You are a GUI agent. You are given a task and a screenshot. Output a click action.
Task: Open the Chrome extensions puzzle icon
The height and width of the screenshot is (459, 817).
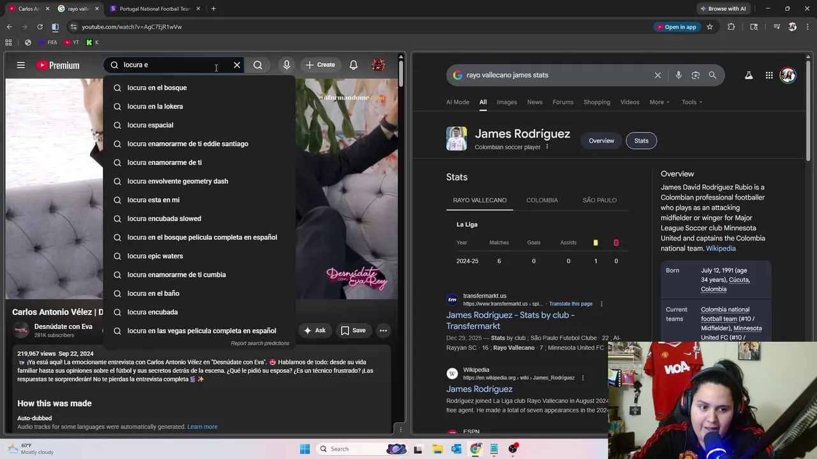tap(731, 27)
